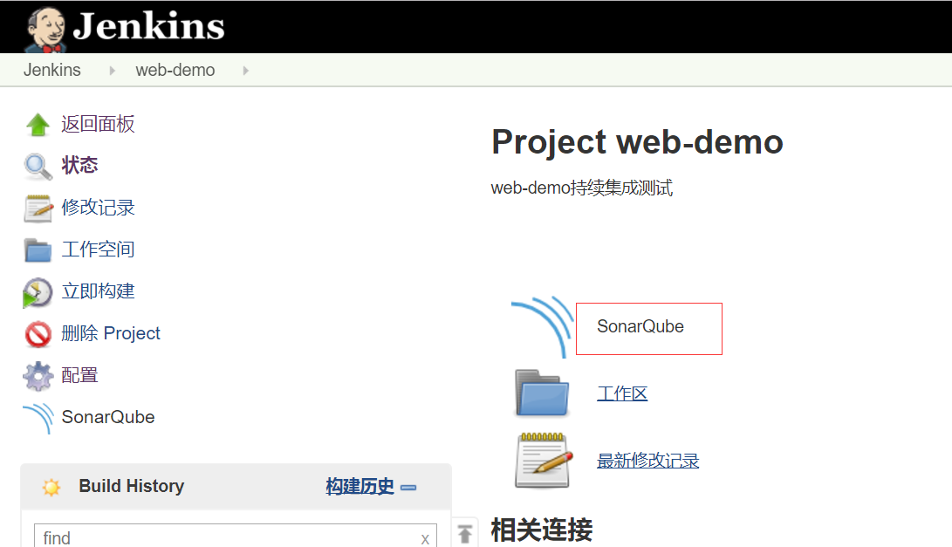Go to Jenkins in the breadcrumb bar
This screenshot has height=547, width=952.
coord(51,70)
